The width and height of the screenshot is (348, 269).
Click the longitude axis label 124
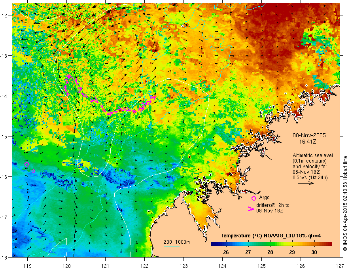pos(223,266)
